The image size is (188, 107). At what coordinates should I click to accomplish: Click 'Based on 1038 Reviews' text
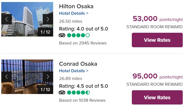[x=82, y=100]
